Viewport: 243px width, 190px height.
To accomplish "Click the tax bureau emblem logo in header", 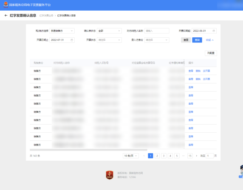I will pyautogui.click(x=6, y=5).
